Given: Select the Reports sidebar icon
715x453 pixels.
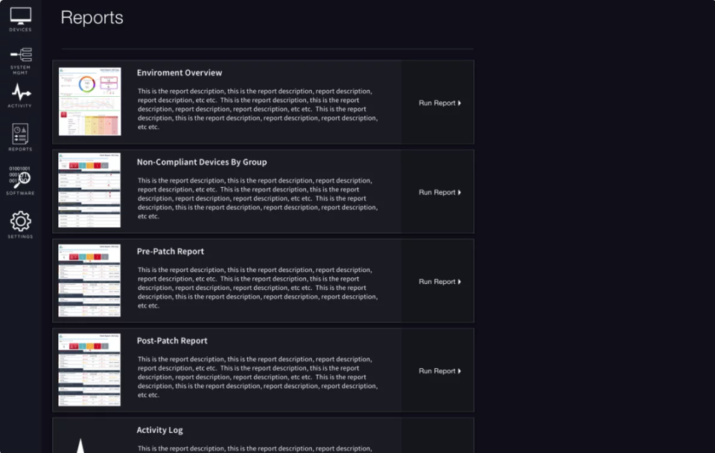Looking at the screenshot, I should point(20,135).
